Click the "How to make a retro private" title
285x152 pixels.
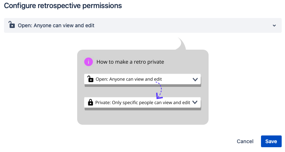click(x=130, y=62)
